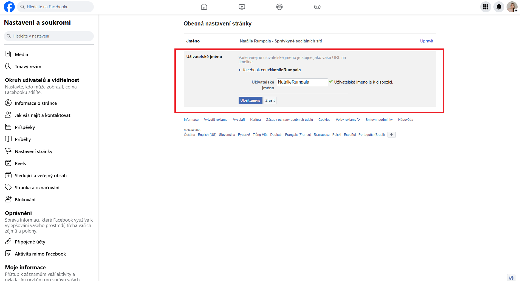Open Smluvní podmínky footer link

pos(379,120)
